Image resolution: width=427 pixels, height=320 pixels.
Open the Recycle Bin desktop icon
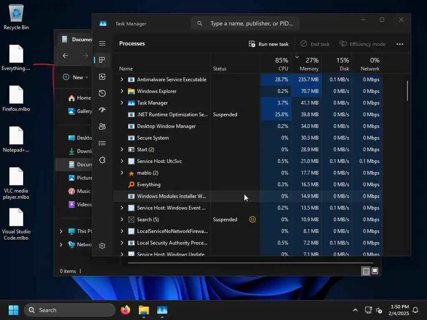point(16,17)
